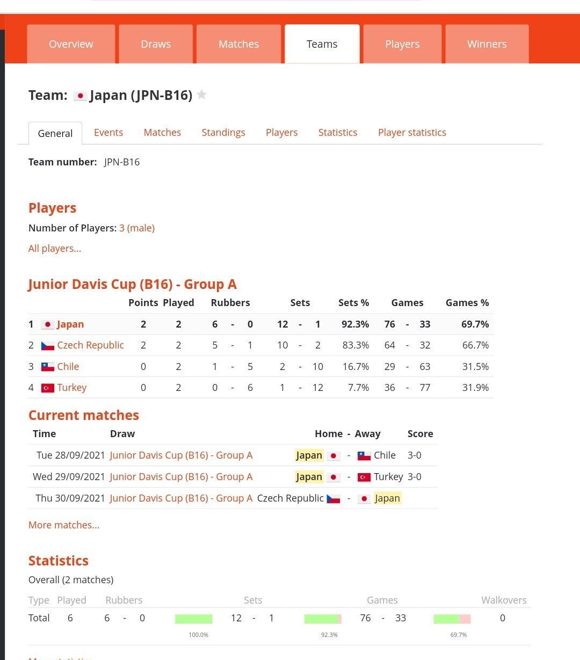
Task: Select the Player statistics sub-tab
Action: pos(412,133)
